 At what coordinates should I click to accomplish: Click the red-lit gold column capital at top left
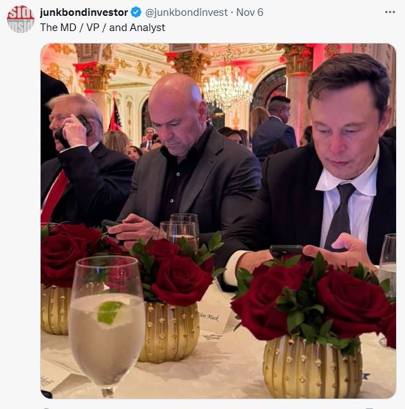96,77
